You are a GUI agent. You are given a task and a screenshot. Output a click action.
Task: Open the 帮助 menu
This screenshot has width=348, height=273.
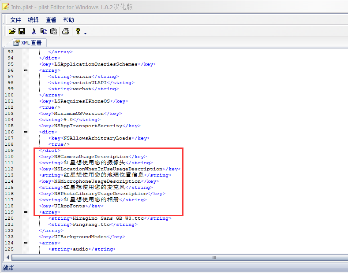click(x=68, y=20)
